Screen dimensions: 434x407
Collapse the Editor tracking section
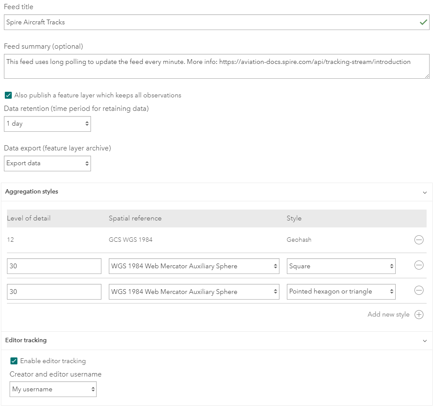425,340
